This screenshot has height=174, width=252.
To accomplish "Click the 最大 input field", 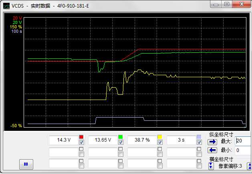I will 243,141.
